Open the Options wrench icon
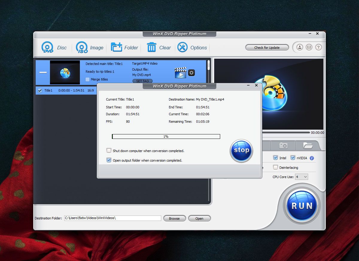 pyautogui.click(x=182, y=47)
